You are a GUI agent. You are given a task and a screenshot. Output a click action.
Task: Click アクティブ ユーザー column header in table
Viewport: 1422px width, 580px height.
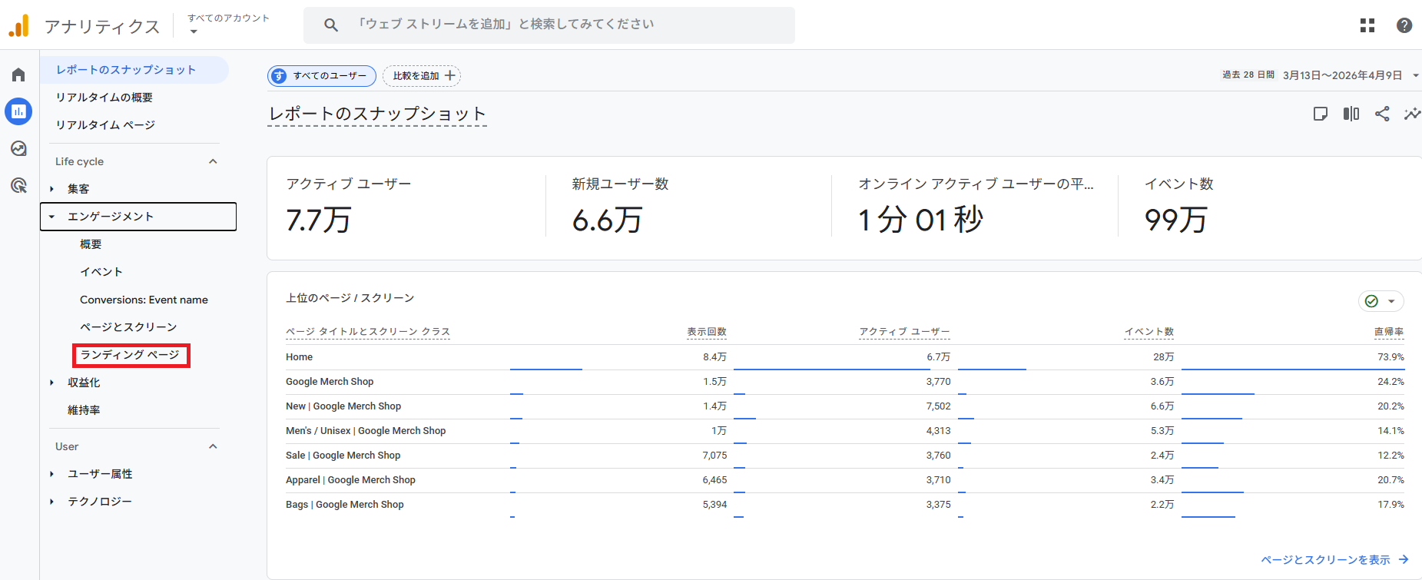coord(904,332)
